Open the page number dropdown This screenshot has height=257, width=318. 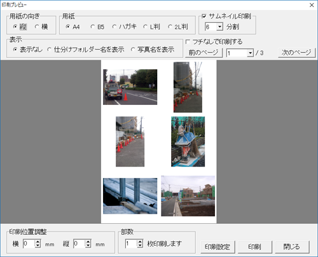(251, 53)
